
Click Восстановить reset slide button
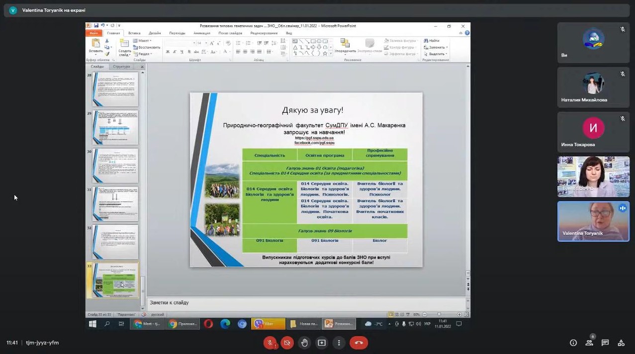point(147,48)
